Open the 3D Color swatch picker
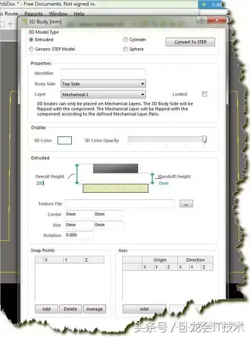This screenshot has height=337, width=251. (x=65, y=140)
